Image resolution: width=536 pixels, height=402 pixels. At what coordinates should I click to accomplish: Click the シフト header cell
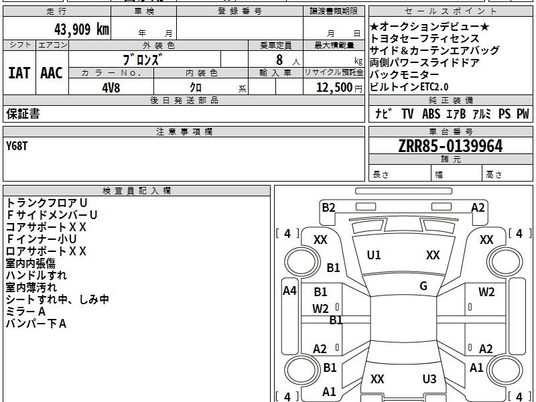19,45
